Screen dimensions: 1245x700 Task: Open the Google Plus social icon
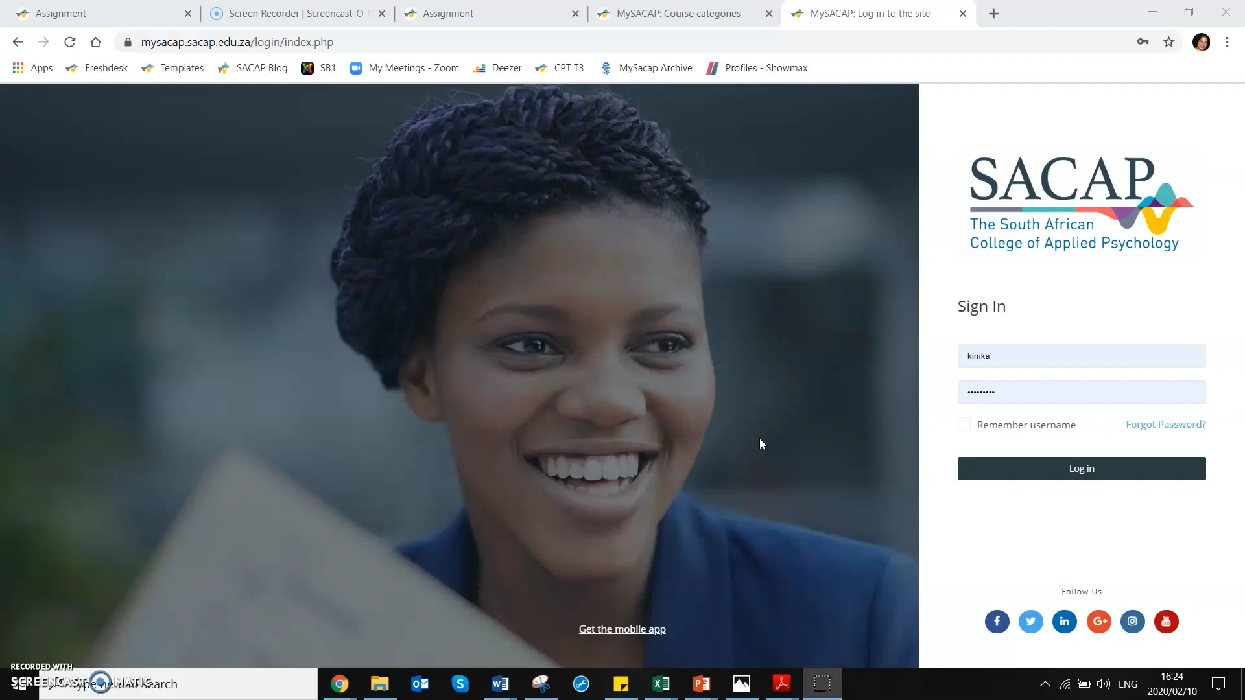1098,621
